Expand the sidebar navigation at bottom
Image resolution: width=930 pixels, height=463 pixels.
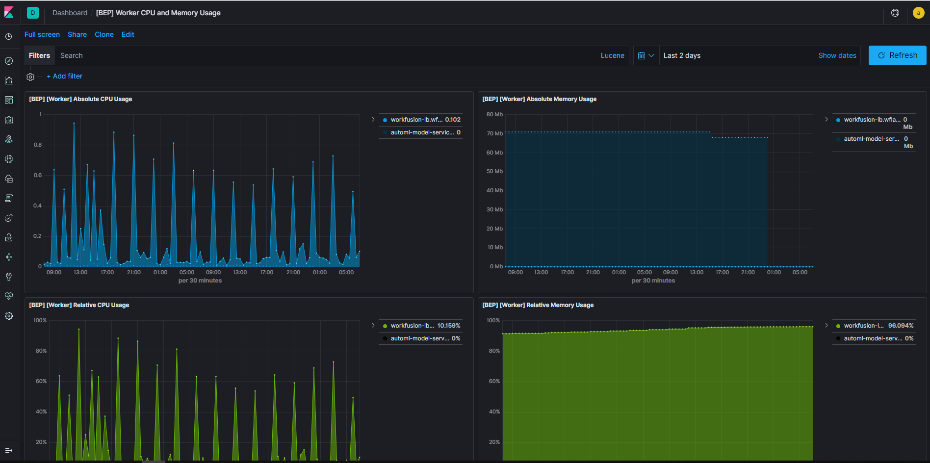coord(9,450)
